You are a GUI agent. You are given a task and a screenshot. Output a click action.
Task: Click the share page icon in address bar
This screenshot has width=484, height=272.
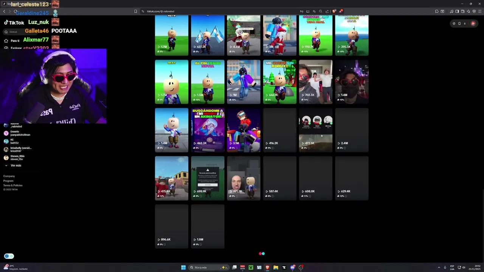click(x=327, y=11)
